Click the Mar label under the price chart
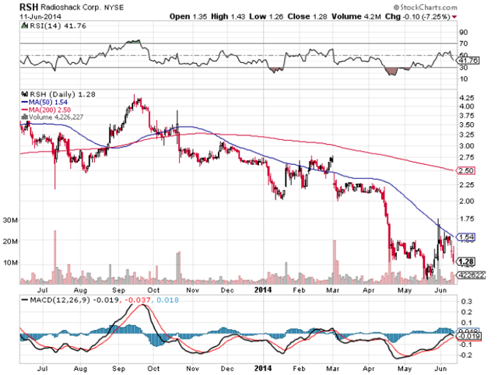 pos(332,290)
